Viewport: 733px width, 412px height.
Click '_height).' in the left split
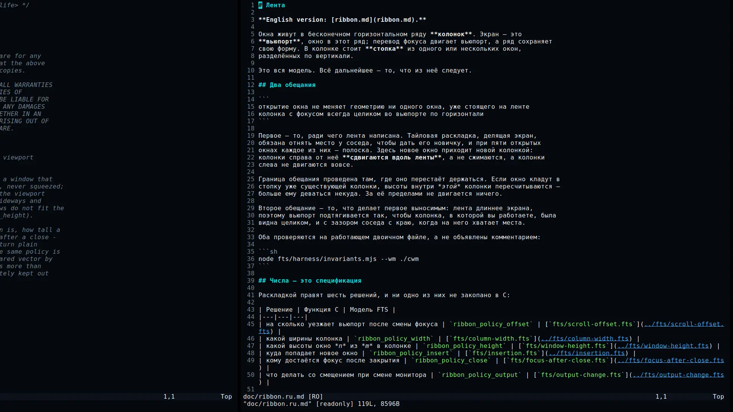(x=16, y=216)
